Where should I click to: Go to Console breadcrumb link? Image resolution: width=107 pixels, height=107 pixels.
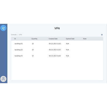pos(14,35)
